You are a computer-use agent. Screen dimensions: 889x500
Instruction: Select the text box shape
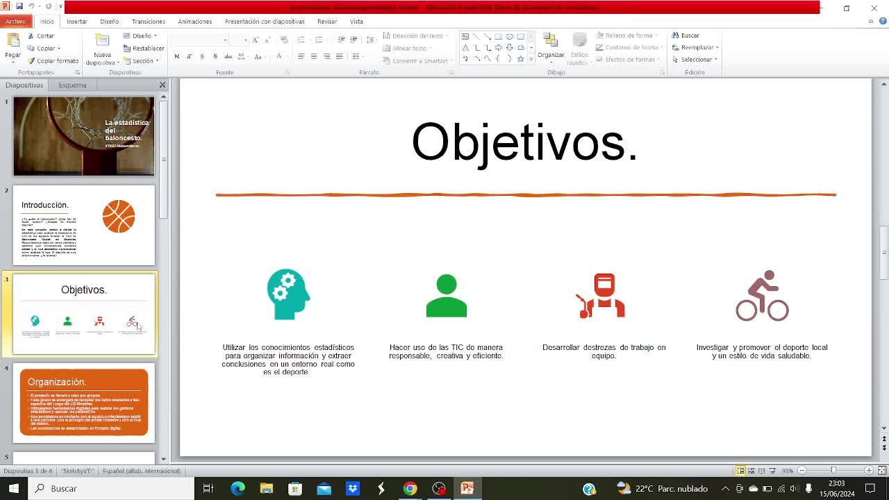[x=465, y=37]
